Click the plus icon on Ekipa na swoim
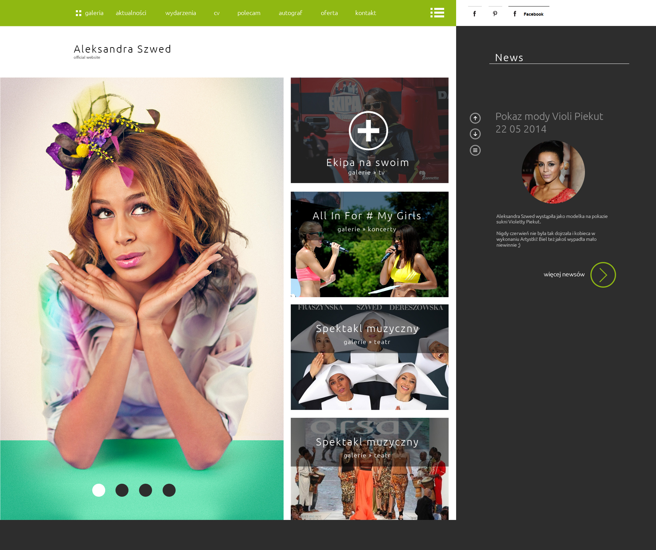This screenshot has width=656, height=550. pos(368,130)
